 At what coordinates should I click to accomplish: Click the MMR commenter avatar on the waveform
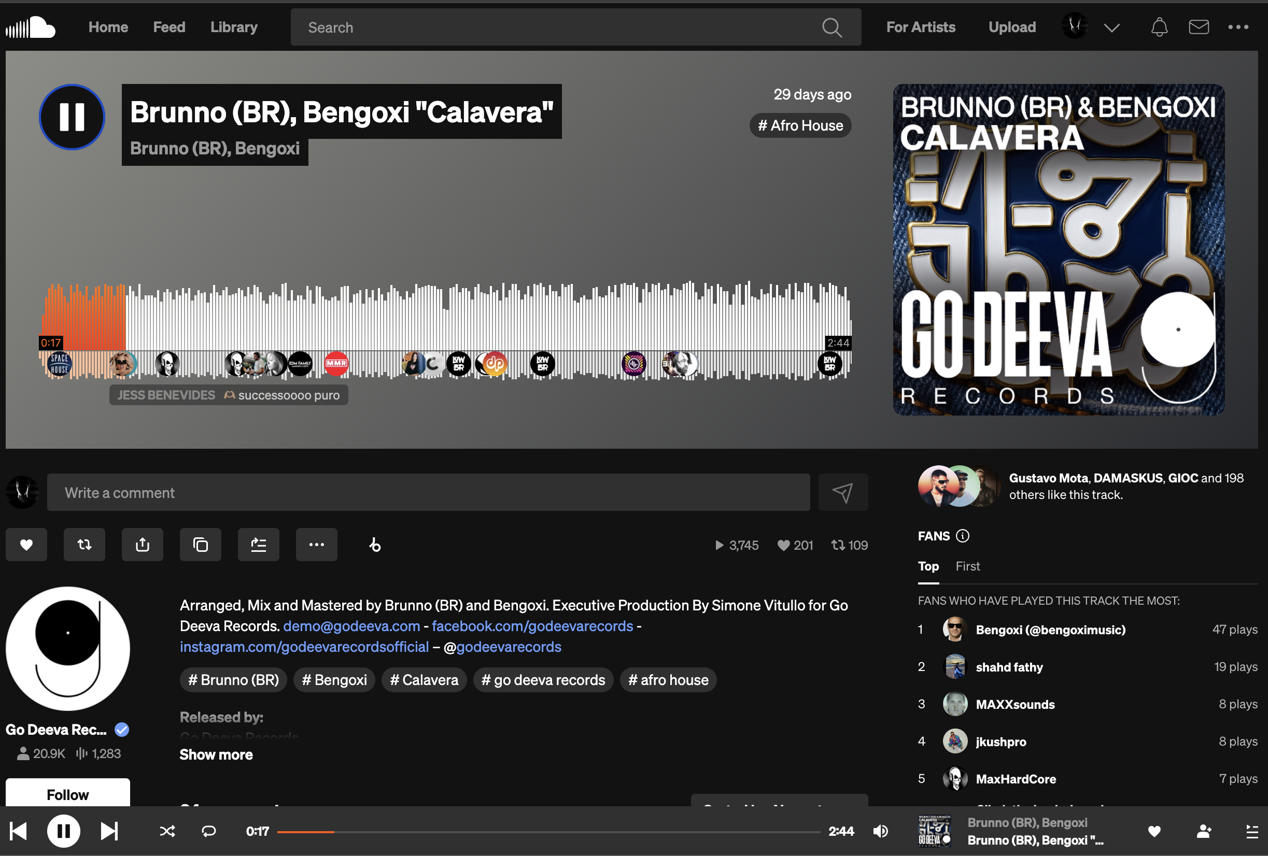(x=336, y=364)
